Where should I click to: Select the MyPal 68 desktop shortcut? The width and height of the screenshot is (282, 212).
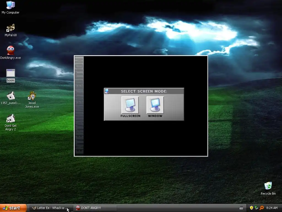(x=10, y=30)
